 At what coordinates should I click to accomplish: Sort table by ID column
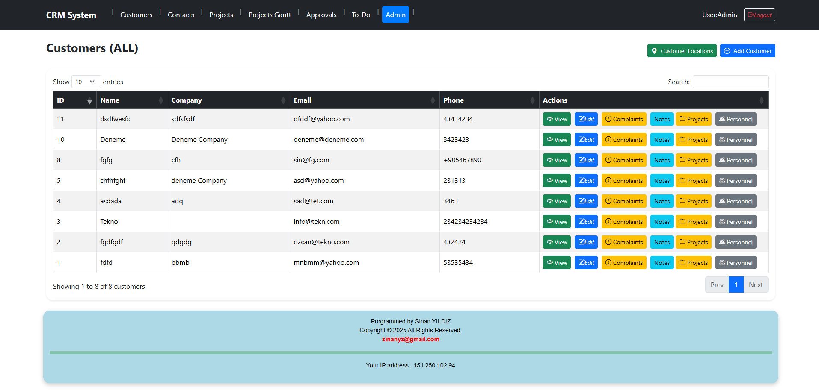click(x=74, y=100)
